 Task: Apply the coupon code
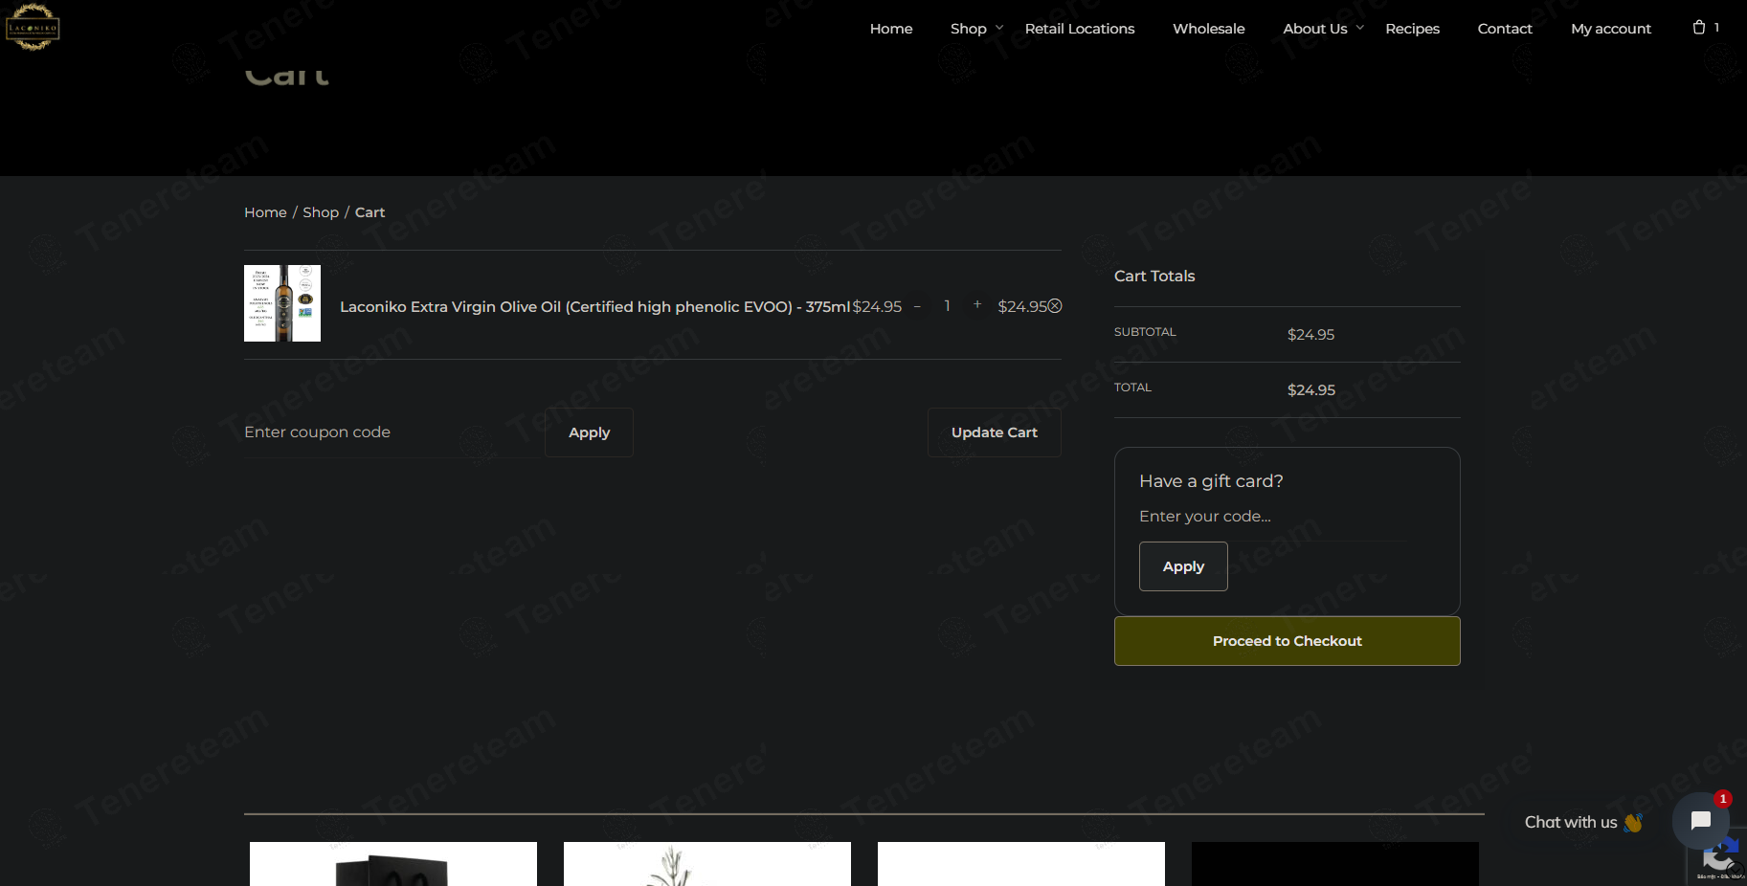tap(589, 432)
